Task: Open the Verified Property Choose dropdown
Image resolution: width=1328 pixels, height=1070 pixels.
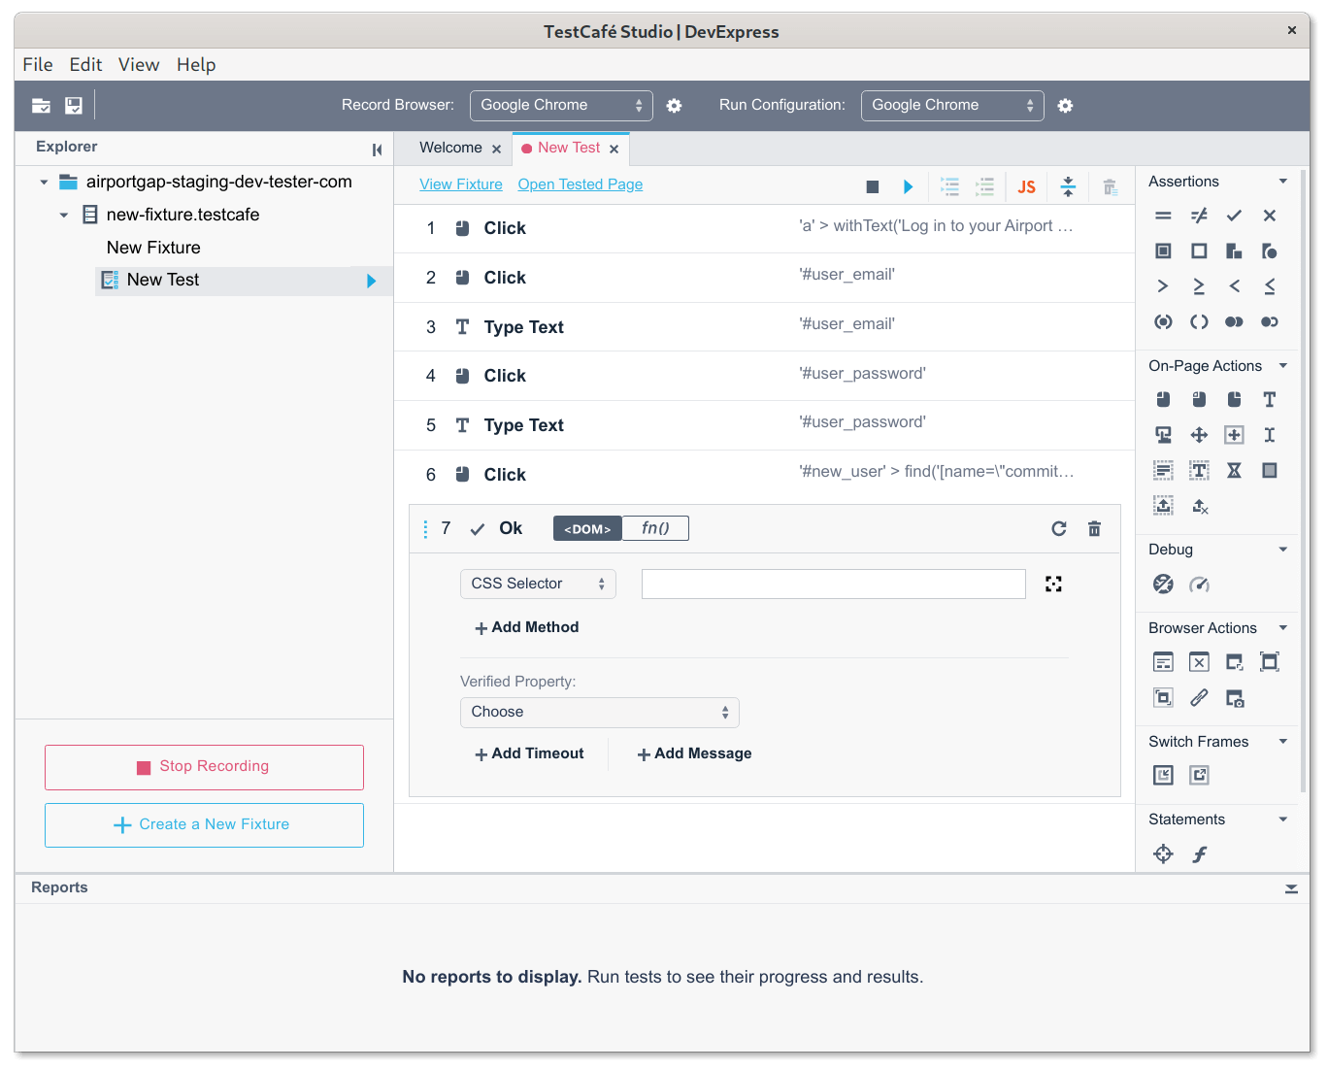Action: (x=599, y=712)
